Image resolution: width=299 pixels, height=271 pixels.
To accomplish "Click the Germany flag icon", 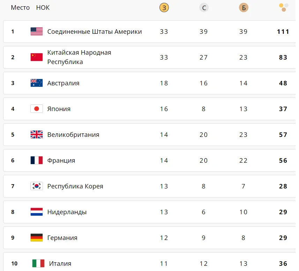I will [x=37, y=238].
